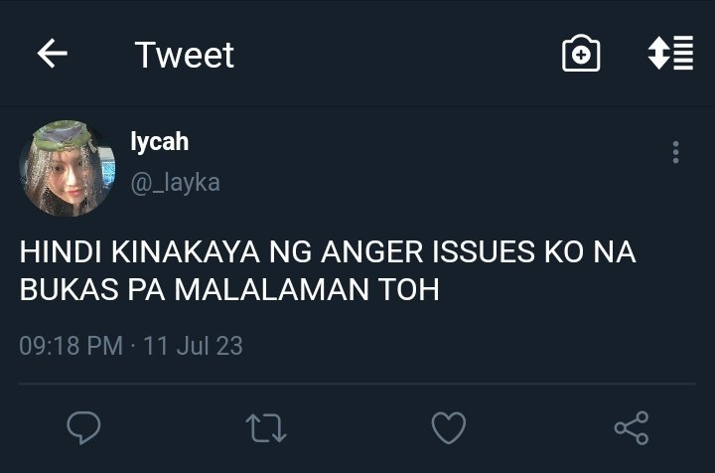Open the @_layka handle profile

click(x=176, y=183)
